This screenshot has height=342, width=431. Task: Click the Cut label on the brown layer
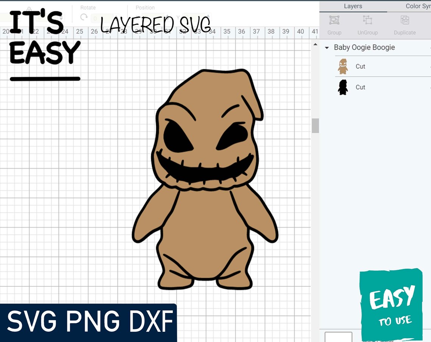coord(360,66)
